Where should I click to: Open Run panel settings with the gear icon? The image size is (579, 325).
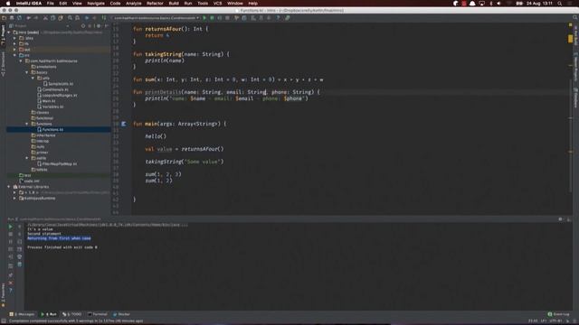(561, 219)
